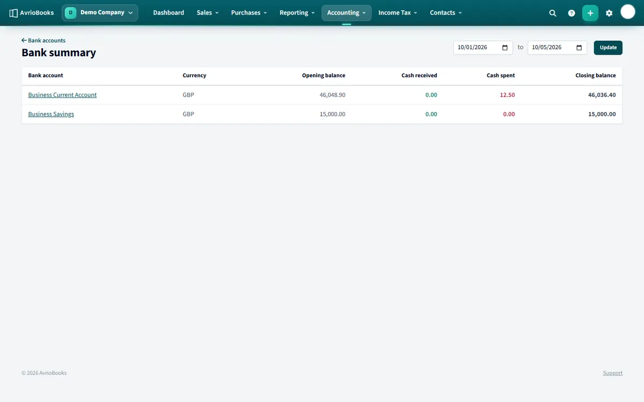This screenshot has height=402, width=644.
Task: Click the Opening balance column header
Action: tap(324, 76)
